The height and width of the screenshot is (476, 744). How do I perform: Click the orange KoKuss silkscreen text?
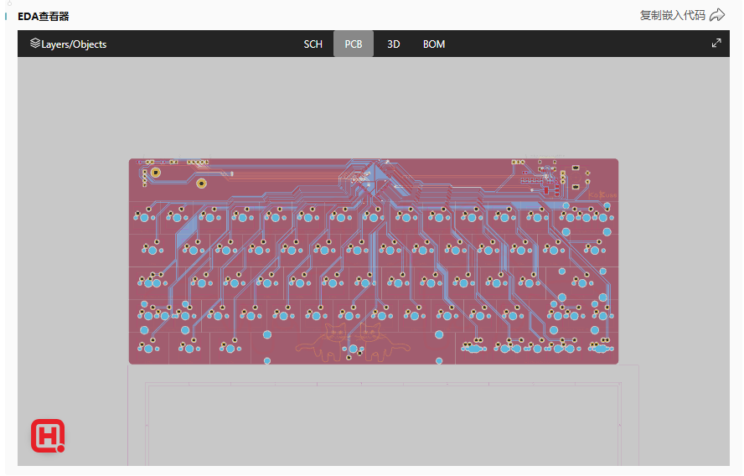(602, 195)
